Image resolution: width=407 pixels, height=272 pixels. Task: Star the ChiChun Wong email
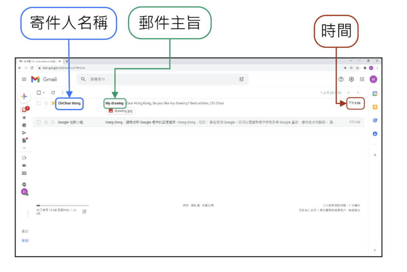pyautogui.click(x=46, y=103)
